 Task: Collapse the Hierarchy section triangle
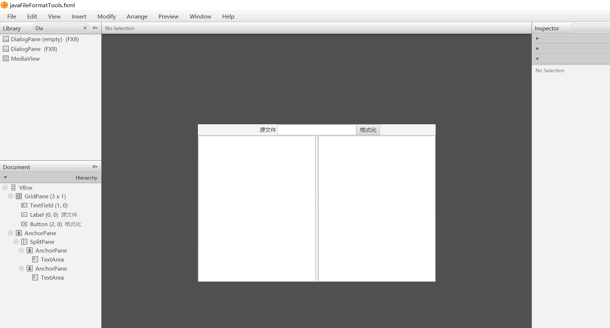point(5,177)
